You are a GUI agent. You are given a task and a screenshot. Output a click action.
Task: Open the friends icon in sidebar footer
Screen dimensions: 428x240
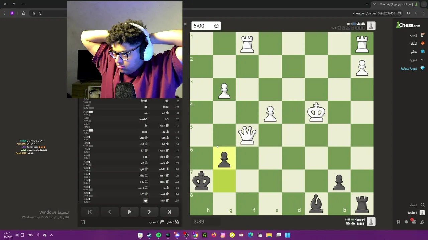click(422, 222)
